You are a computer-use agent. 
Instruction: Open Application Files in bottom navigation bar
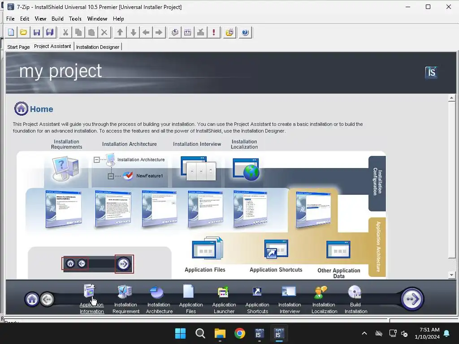[191, 299]
